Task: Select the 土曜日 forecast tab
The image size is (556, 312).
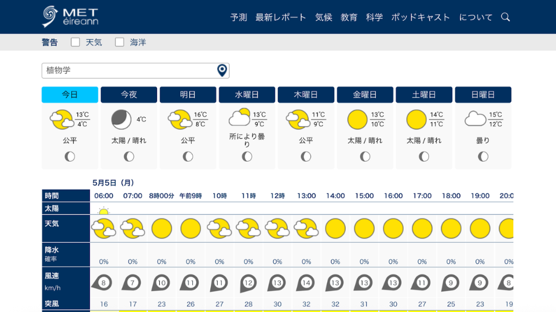Action: (x=424, y=94)
